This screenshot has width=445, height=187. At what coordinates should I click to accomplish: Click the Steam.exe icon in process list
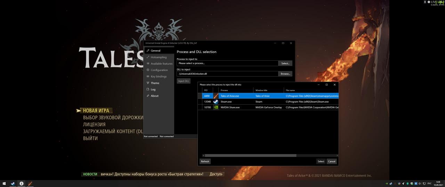click(216, 102)
